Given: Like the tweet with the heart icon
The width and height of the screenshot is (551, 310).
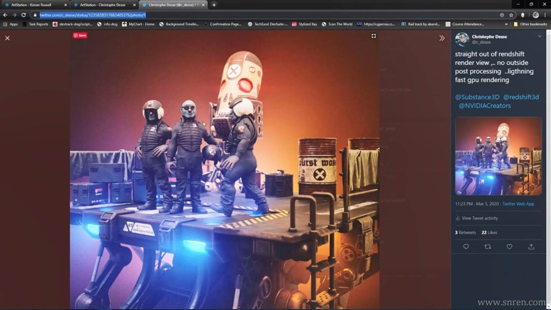Looking at the screenshot, I should [x=509, y=246].
